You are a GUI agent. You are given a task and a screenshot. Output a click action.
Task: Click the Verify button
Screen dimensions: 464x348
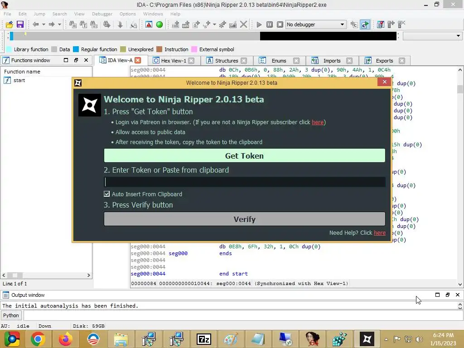(x=244, y=219)
